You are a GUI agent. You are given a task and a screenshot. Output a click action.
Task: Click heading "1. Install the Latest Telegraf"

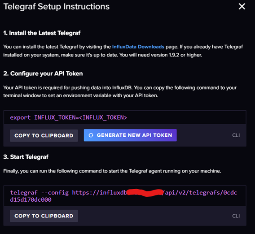pos(42,33)
